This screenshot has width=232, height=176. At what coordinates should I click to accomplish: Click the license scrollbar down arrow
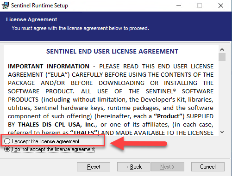point(222,132)
